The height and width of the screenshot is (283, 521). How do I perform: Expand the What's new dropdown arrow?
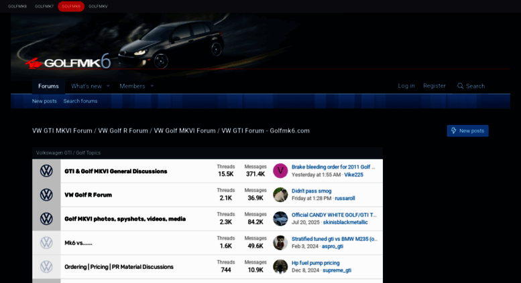click(x=108, y=86)
